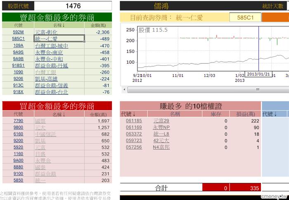Open warrant code link 057256

[134, 147]
